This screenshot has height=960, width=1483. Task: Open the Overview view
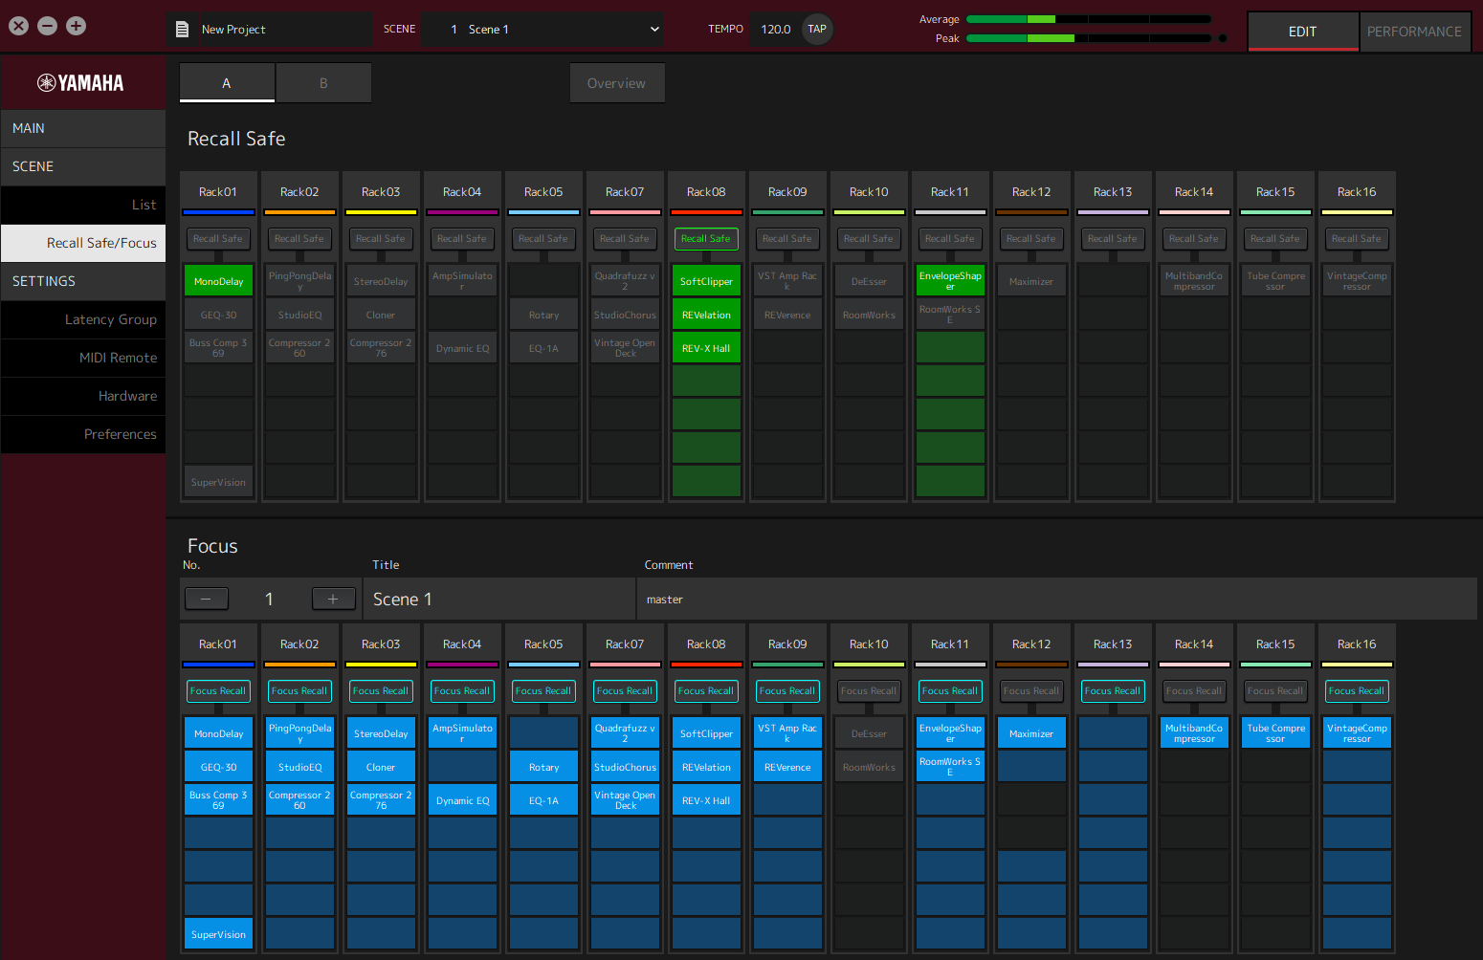point(616,83)
